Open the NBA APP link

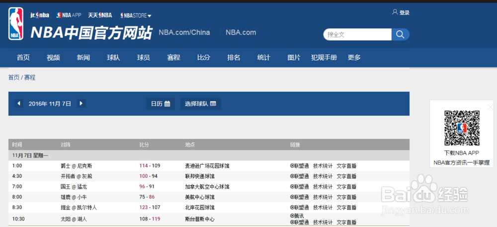tap(69, 15)
